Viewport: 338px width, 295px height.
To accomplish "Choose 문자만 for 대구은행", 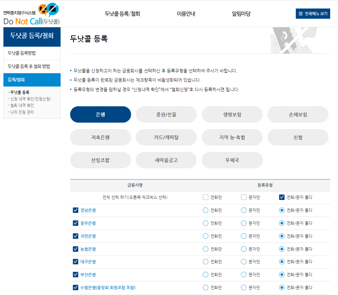I will pos(244,262).
